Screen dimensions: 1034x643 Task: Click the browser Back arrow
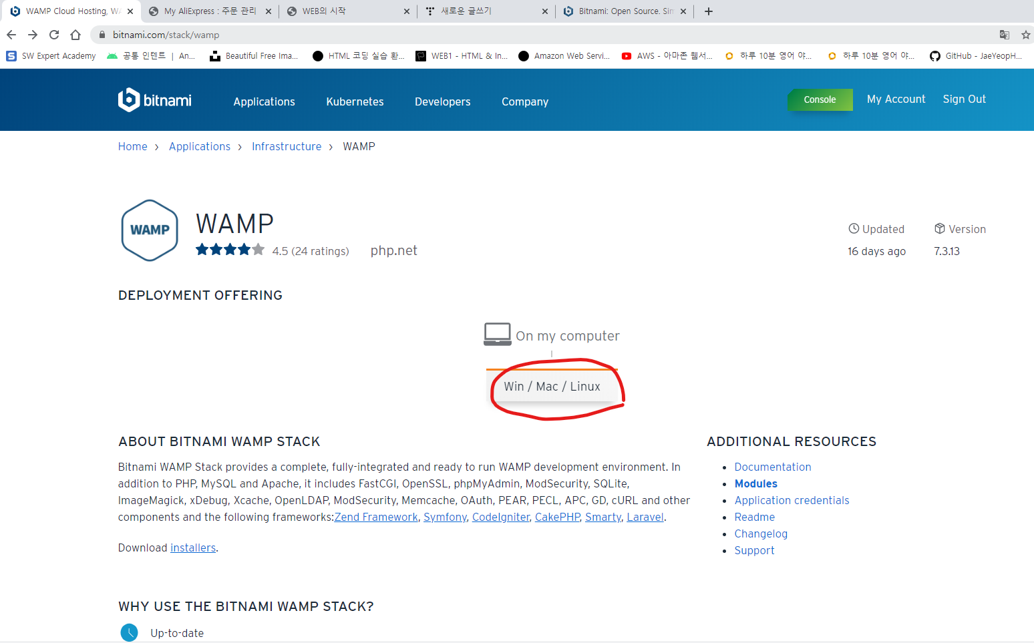11,35
